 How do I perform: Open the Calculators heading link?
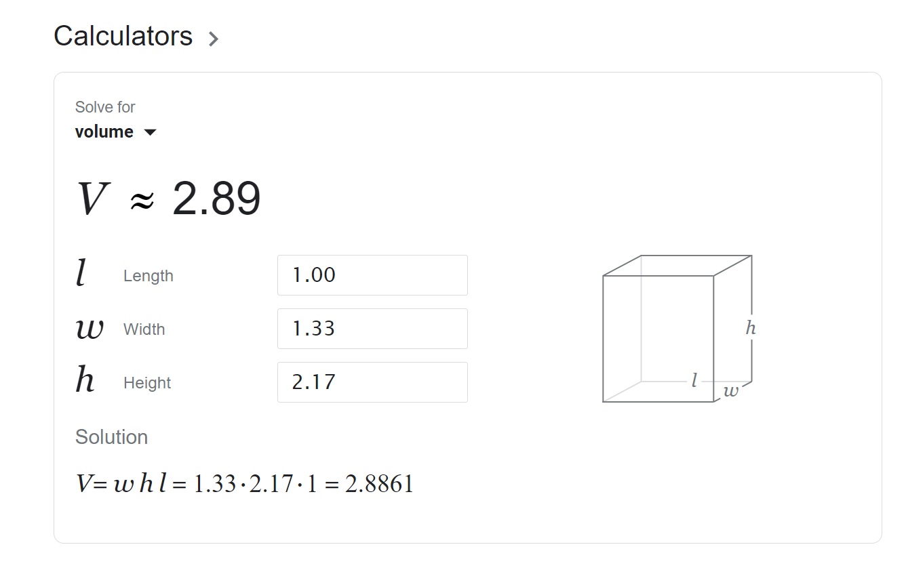tap(123, 36)
